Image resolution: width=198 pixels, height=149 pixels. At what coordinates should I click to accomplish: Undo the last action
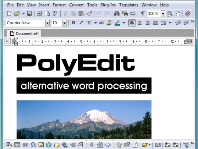[x=99, y=14]
